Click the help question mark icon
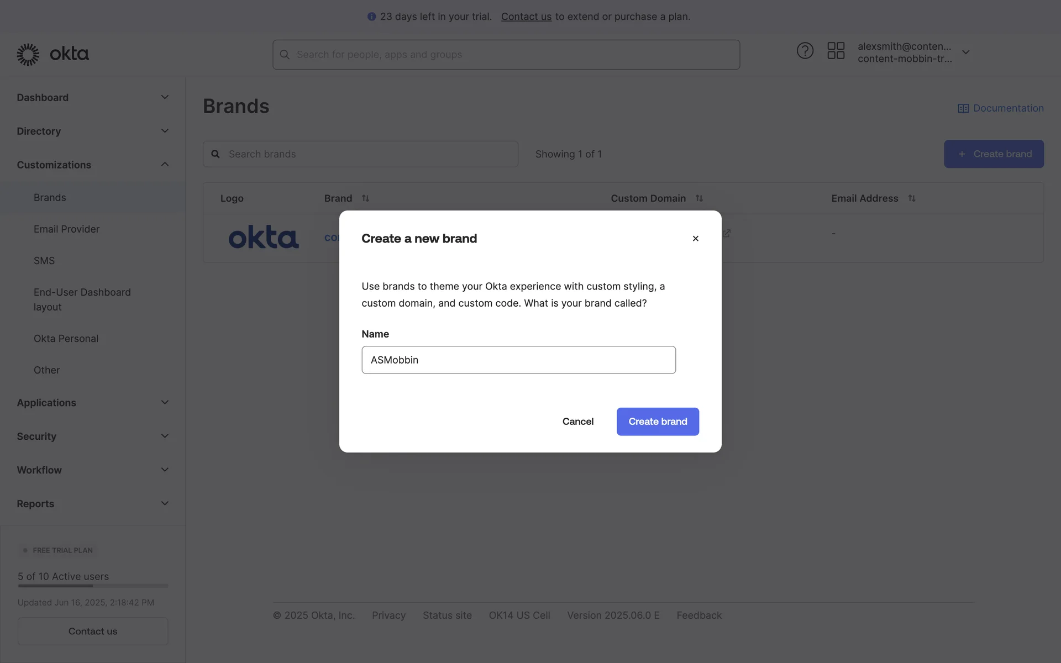Viewport: 1061px width, 663px height. (805, 51)
